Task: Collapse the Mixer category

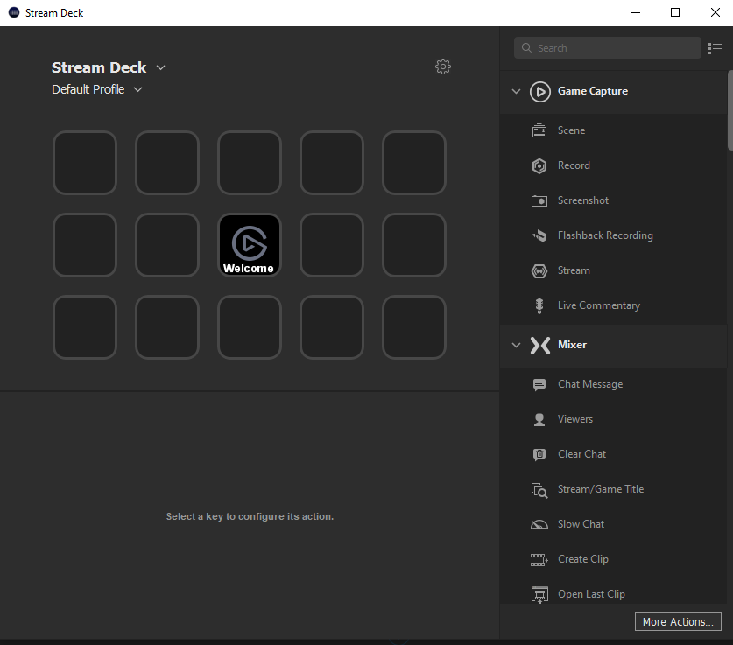Action: [516, 345]
